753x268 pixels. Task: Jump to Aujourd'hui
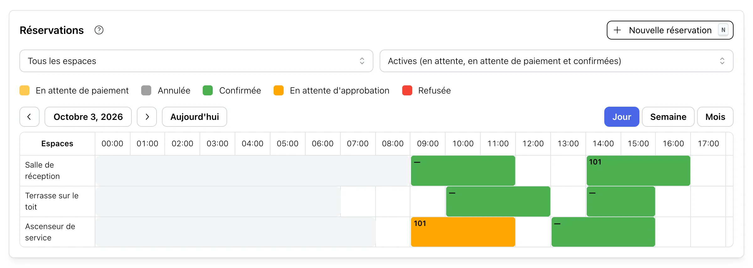(x=195, y=117)
